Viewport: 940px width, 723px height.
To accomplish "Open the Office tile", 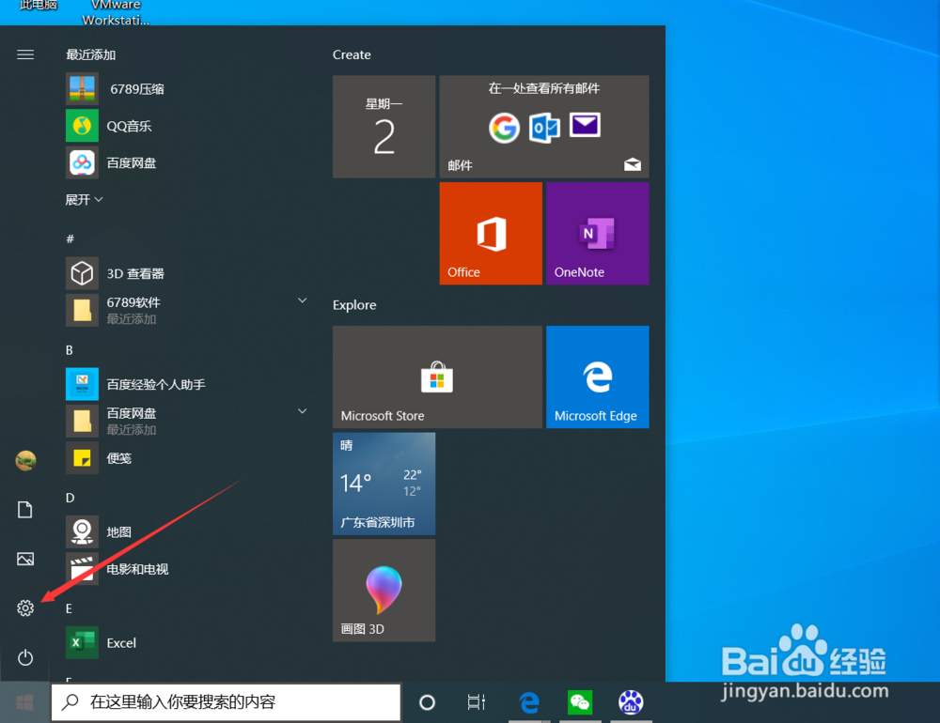I will point(491,233).
